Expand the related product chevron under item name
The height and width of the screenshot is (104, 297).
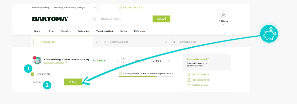click(x=66, y=63)
